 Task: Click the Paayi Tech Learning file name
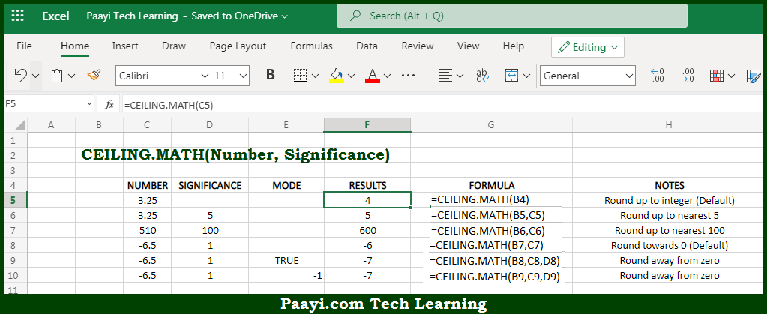132,16
